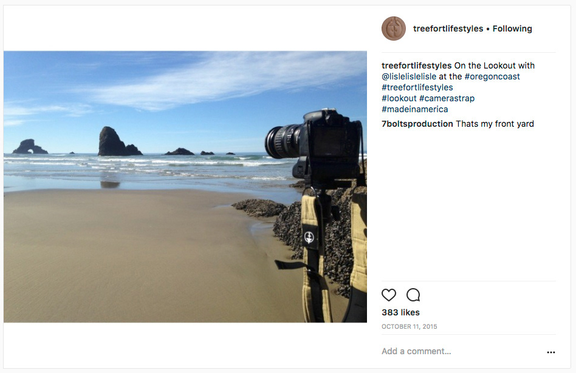Viewport: 576px width, 373px height.
Task: Toggle the Following status for treefortlifestyles
Action: click(512, 29)
